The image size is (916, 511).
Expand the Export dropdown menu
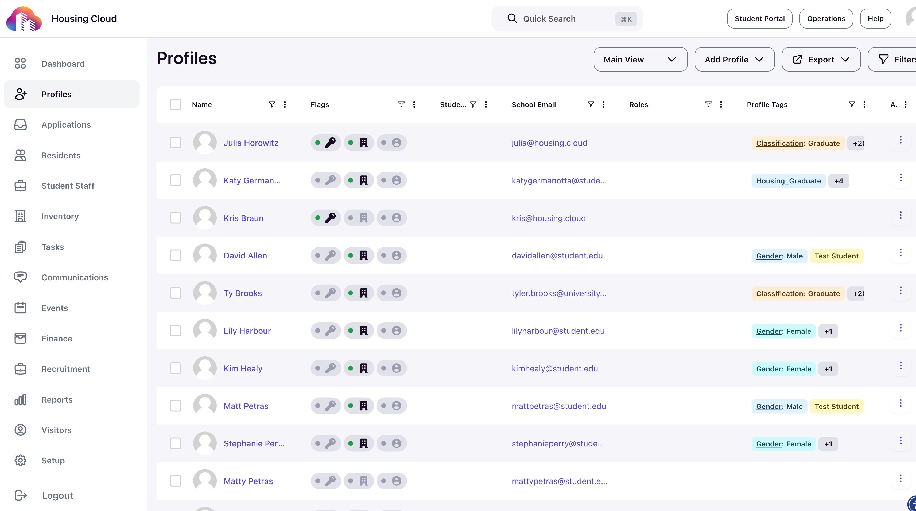(821, 59)
